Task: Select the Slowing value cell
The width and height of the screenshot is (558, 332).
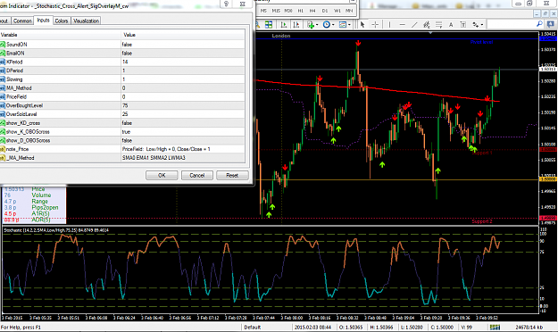Action: [x=183, y=79]
